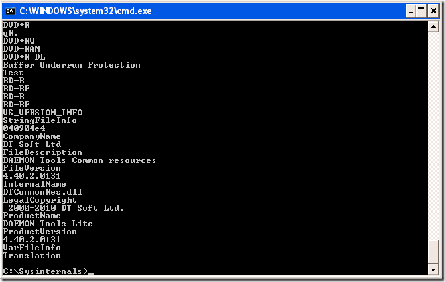Close the cmd.exe window

[433, 11]
